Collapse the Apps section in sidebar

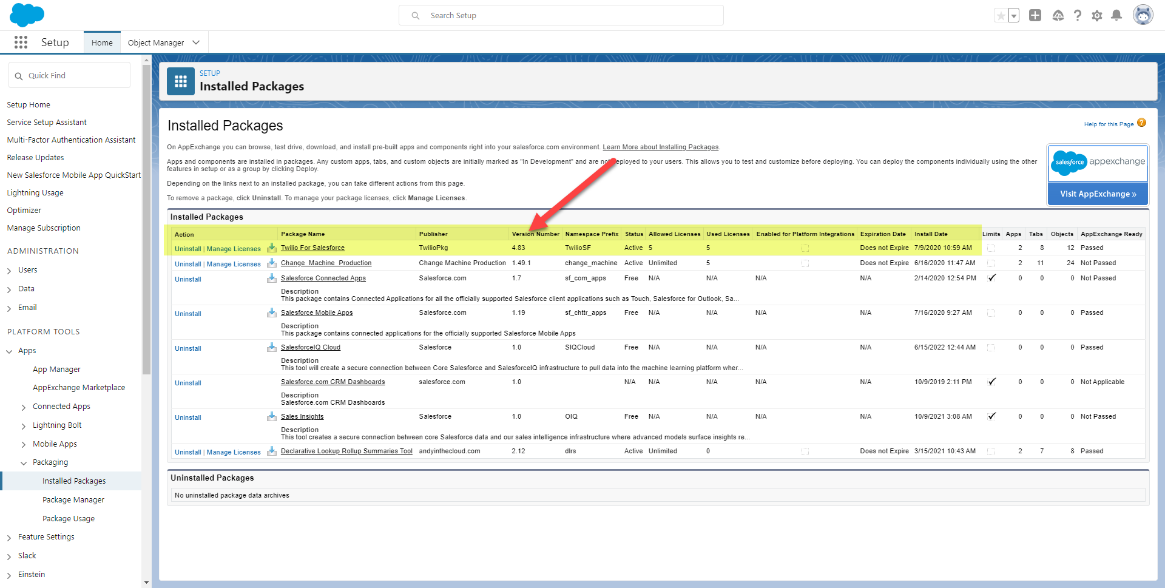(x=9, y=351)
